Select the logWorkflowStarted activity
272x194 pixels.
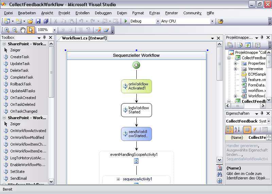tap(136, 110)
